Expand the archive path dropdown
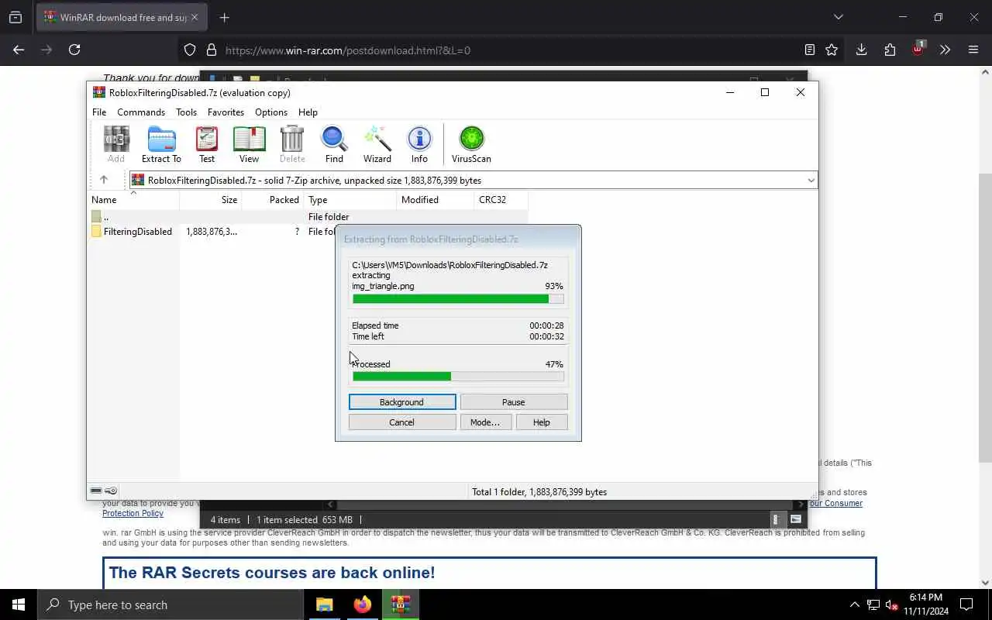 (811, 180)
